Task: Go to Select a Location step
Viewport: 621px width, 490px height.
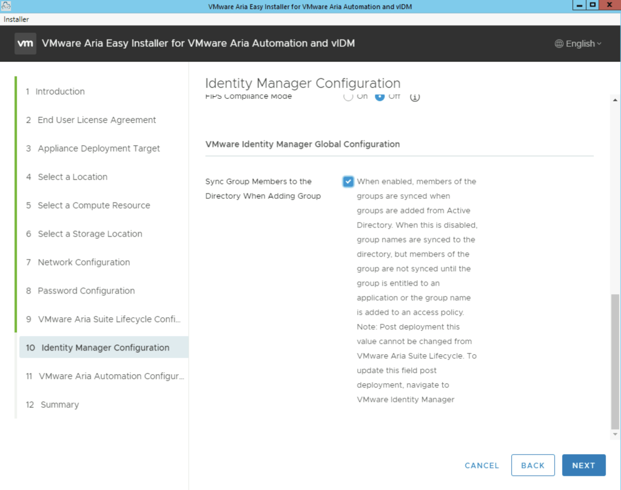Action: pos(67,177)
